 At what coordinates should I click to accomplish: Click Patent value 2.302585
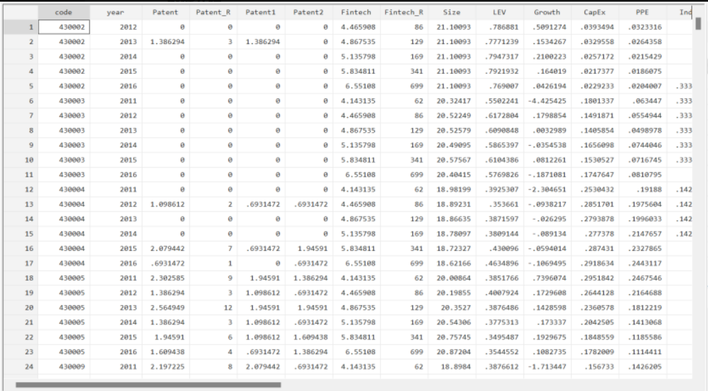tap(167, 279)
